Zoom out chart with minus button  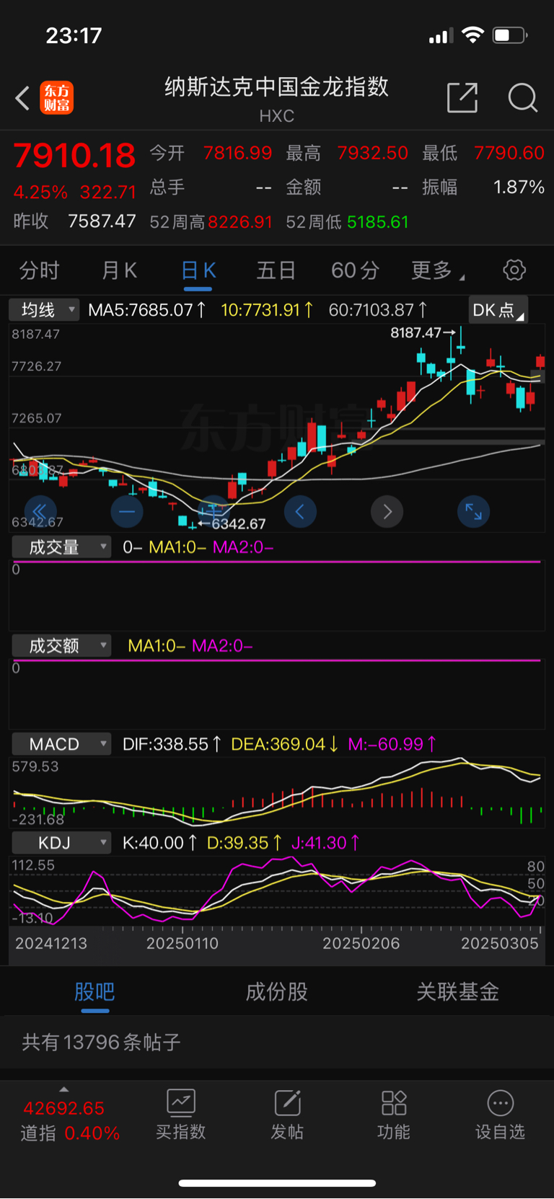click(127, 512)
